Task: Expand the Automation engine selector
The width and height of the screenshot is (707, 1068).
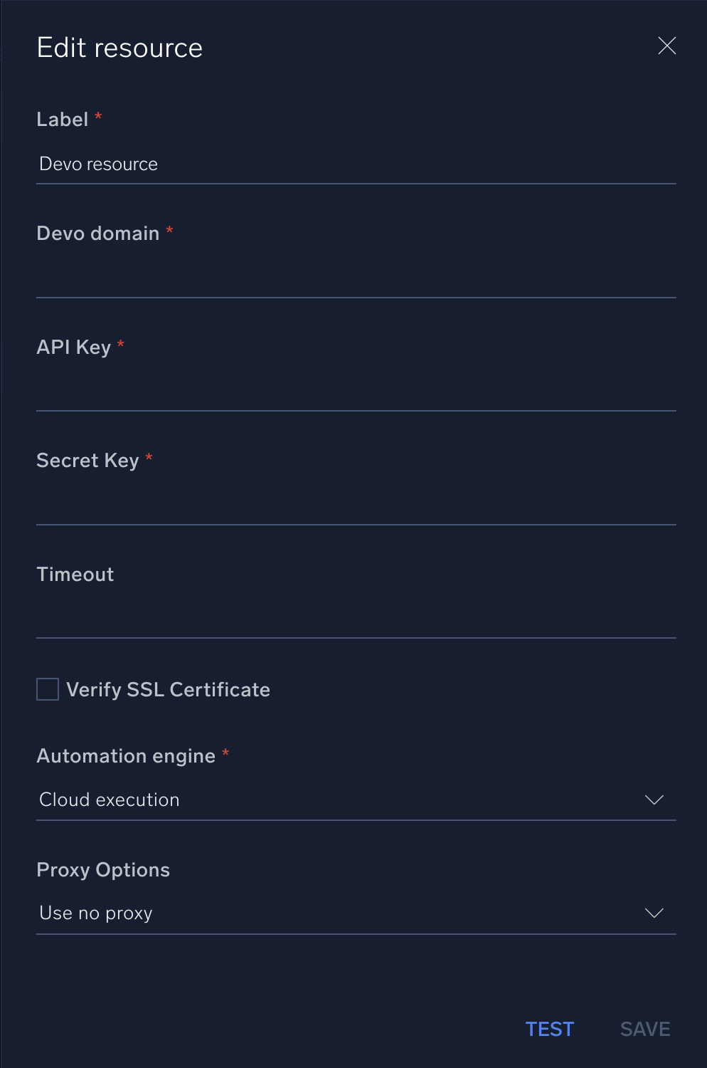Action: pos(356,800)
